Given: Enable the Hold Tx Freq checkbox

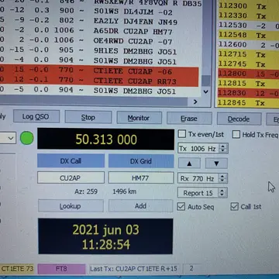Looking at the screenshot, I should [236, 134].
